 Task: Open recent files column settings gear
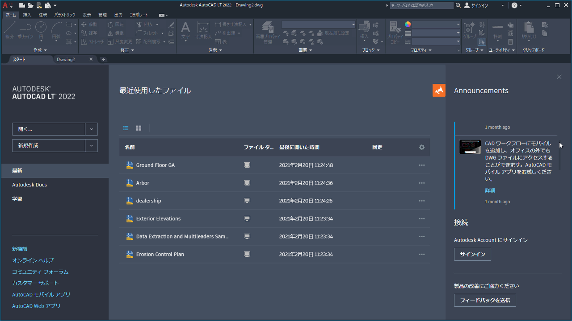421,147
